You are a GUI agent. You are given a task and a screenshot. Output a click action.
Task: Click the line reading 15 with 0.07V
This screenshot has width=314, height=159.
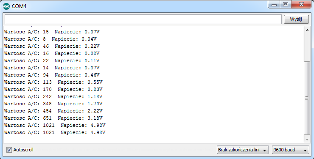pyautogui.click(x=52, y=32)
